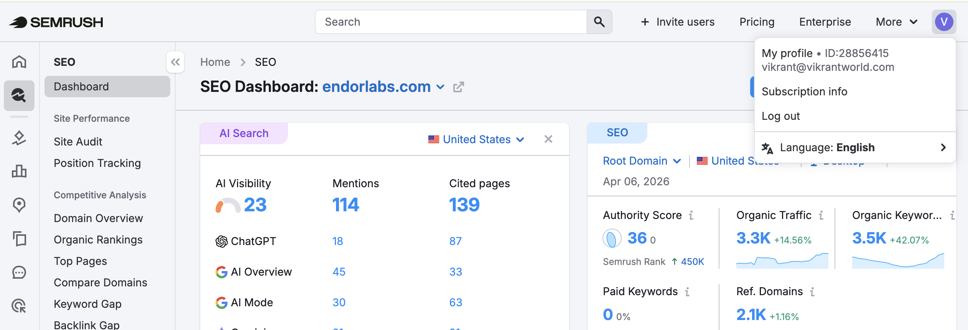Select Subscription info in profile menu
This screenshot has width=968, height=330.
coord(804,91)
